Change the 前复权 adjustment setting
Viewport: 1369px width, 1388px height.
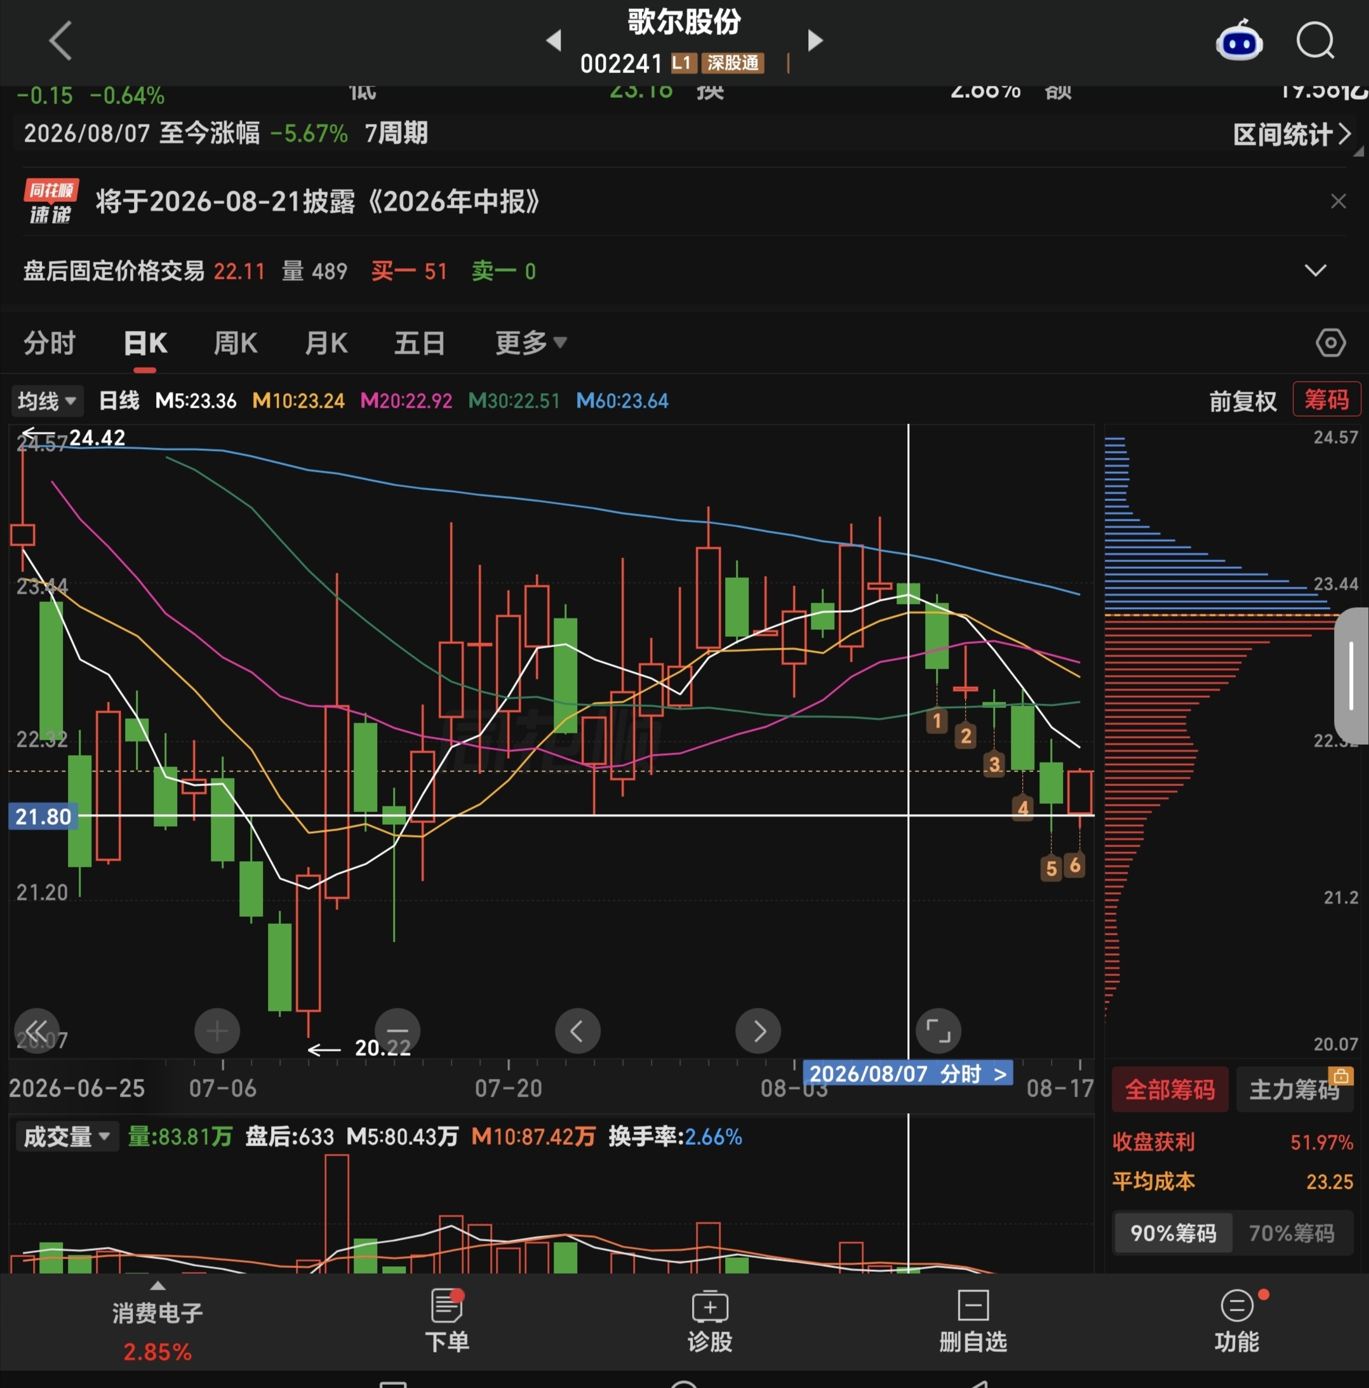[1243, 400]
